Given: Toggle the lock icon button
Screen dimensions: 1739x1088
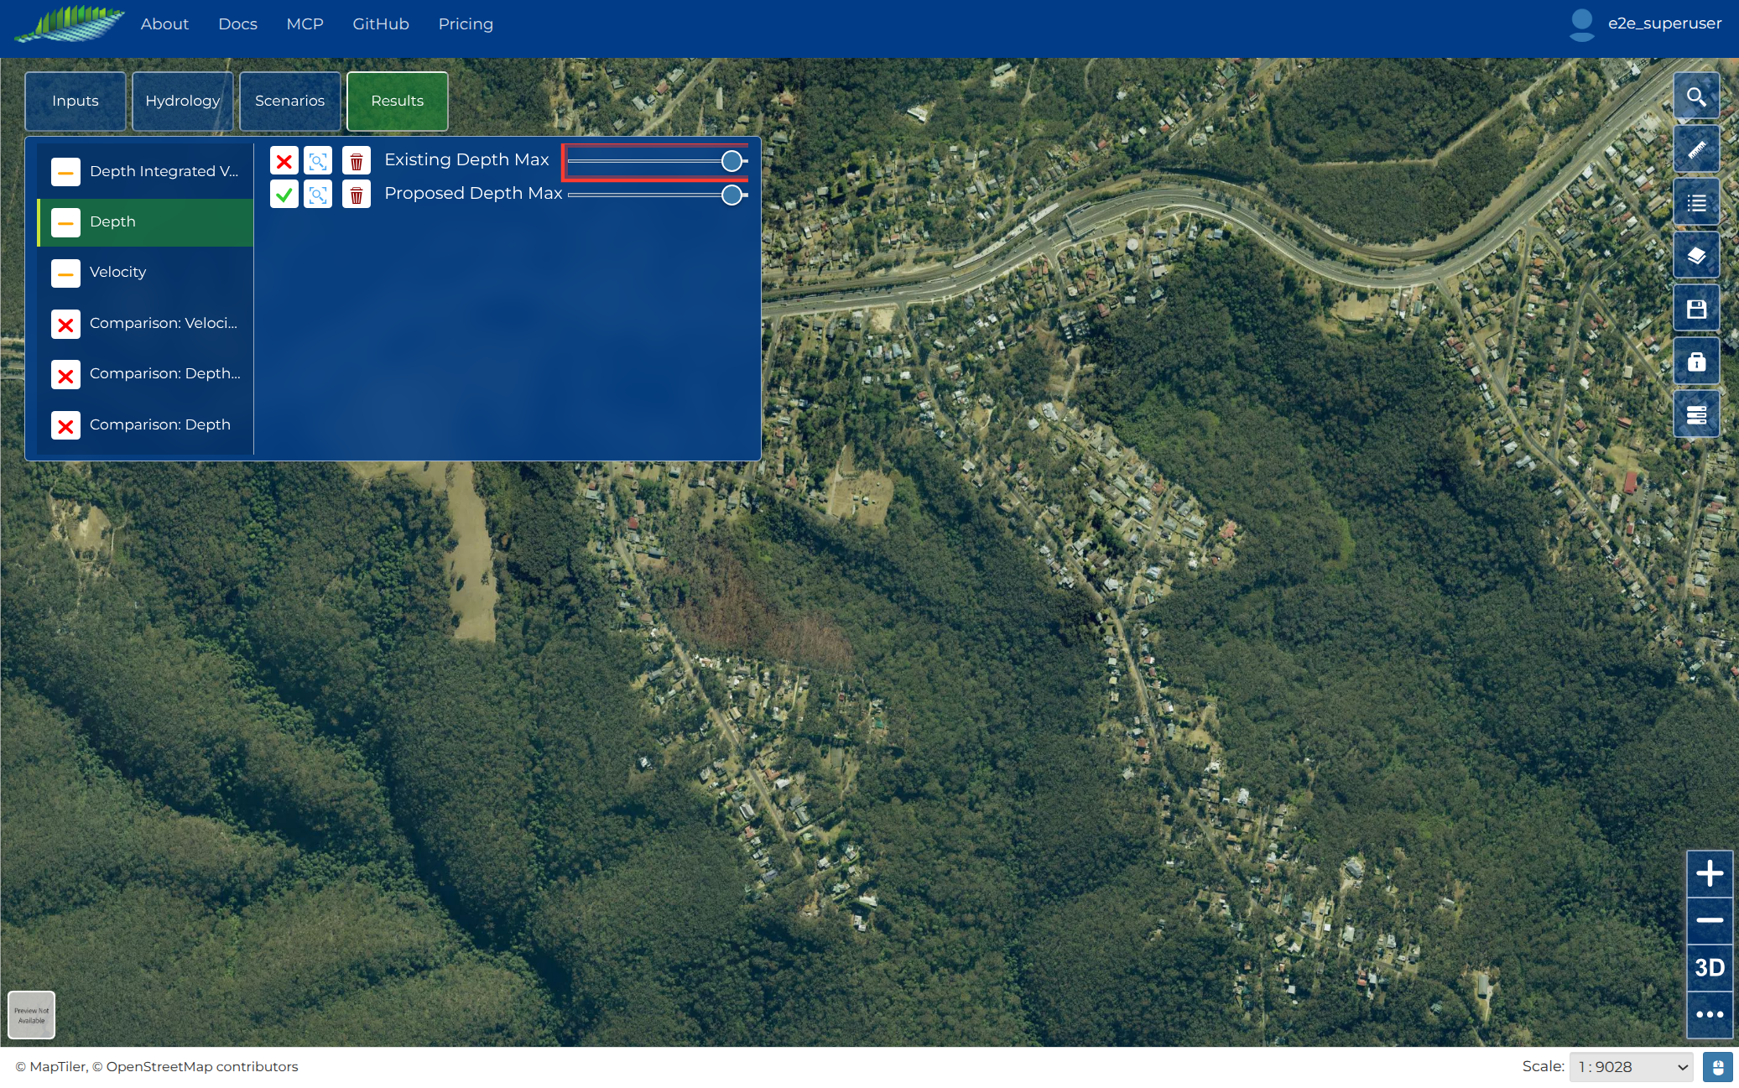Looking at the screenshot, I should click(x=1696, y=362).
